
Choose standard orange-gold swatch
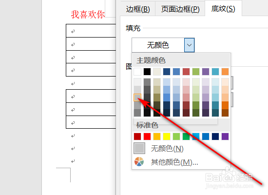(157, 136)
